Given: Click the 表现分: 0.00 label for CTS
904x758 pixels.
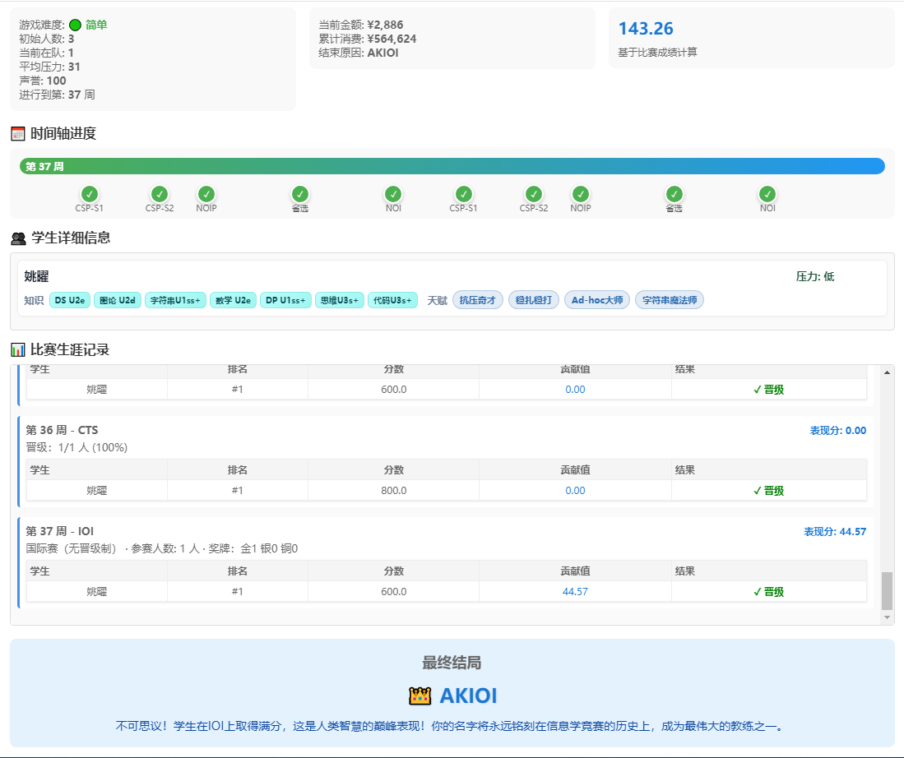Looking at the screenshot, I should coord(837,431).
